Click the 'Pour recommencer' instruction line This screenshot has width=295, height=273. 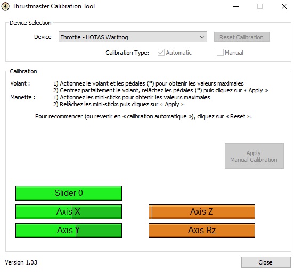coord(143,116)
